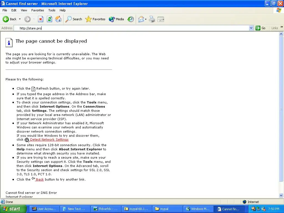Click the Internet zone status indicator
Screen dimensions: 284x213
coord(251,202)
